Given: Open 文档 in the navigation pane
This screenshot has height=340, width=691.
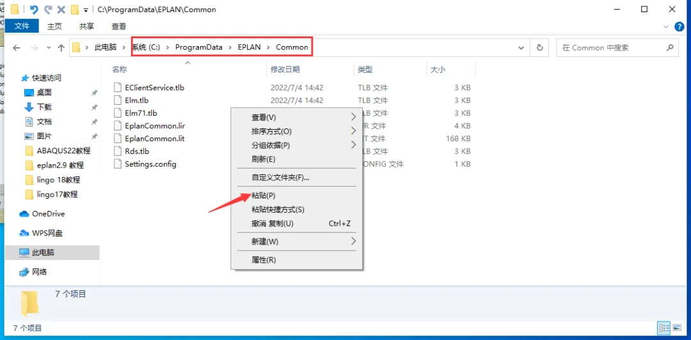Looking at the screenshot, I should coord(44,121).
